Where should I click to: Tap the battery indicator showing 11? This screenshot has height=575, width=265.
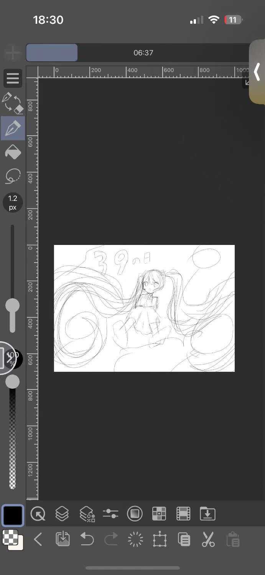[x=234, y=20]
